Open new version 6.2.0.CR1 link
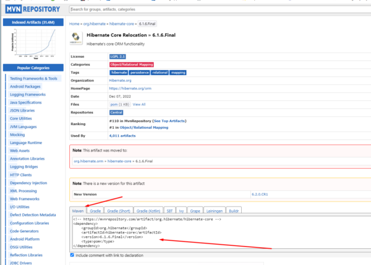This screenshot has width=371, height=265. 260,194
